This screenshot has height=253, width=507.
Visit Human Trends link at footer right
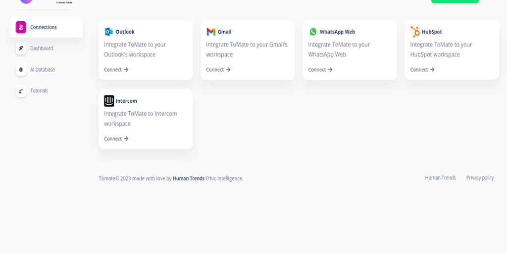coord(440,178)
